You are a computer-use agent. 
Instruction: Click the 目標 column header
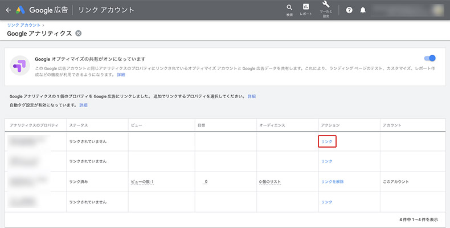click(x=201, y=125)
